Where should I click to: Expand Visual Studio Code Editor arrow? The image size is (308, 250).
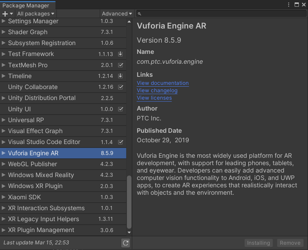[x=3, y=142]
